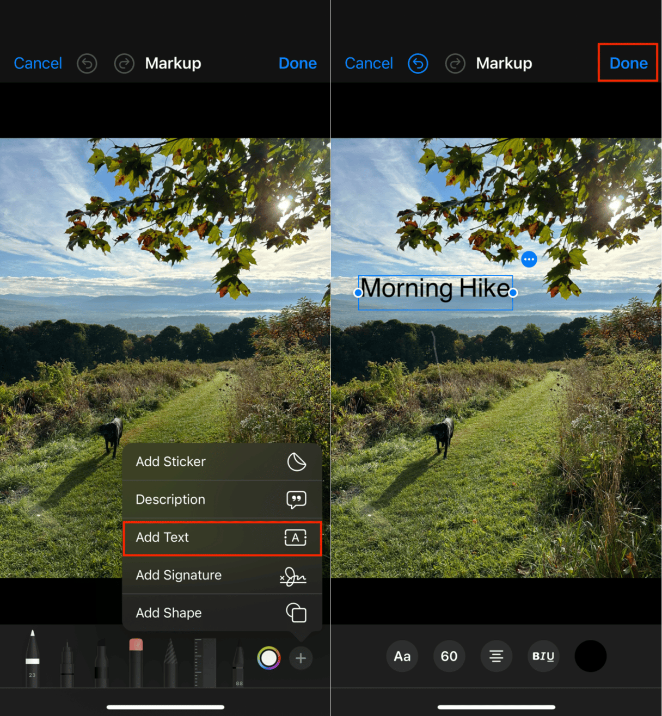This screenshot has height=716, width=662.
Task: Choose Add Text from the popup menu
Action: click(x=222, y=538)
